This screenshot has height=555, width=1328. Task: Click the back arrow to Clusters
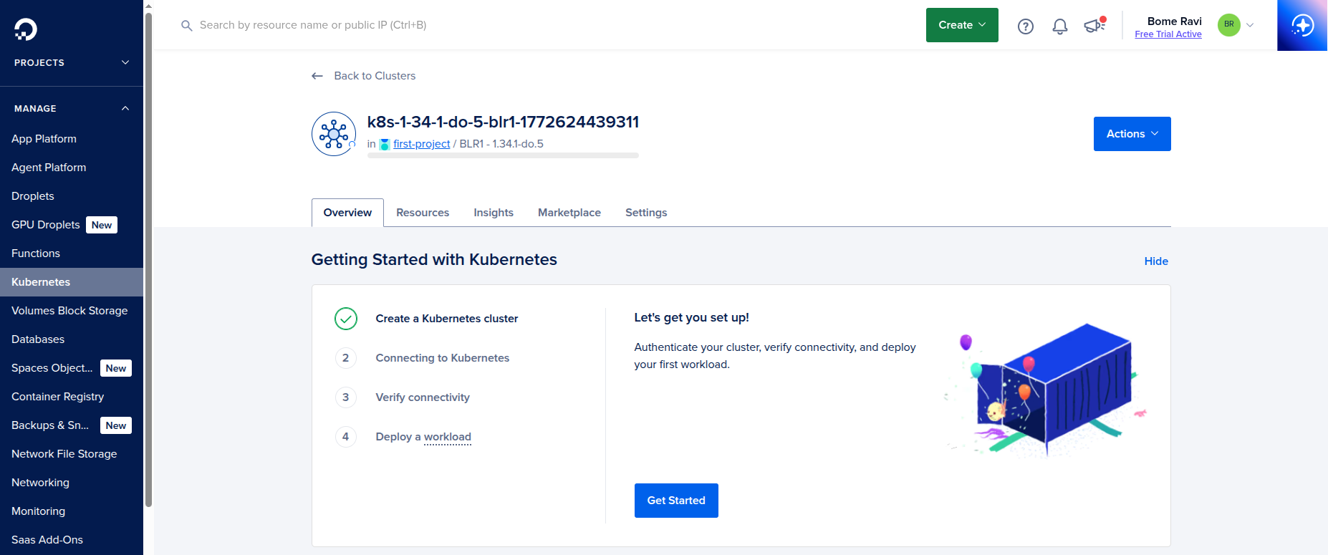click(x=317, y=76)
